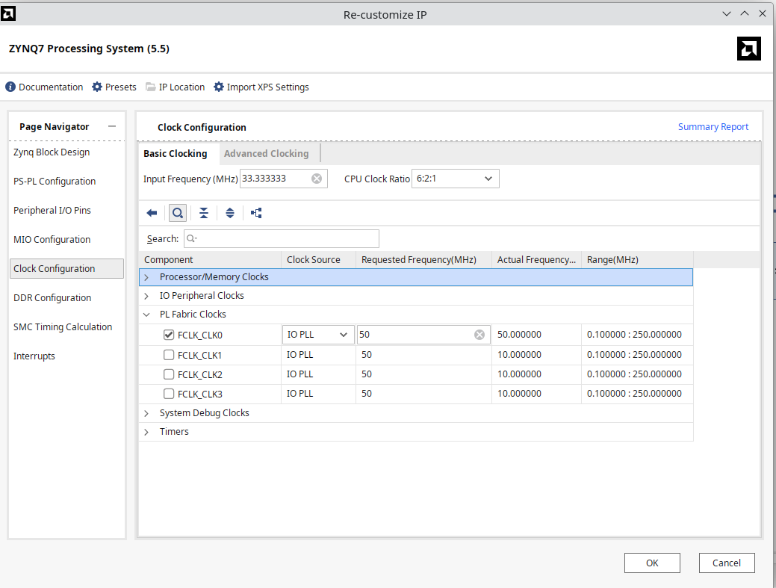Open DDR Configuration page
Image resolution: width=776 pixels, height=588 pixels.
(x=52, y=298)
